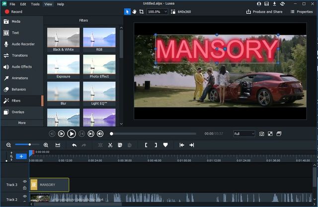The image size is (318, 207).
Task: Click the zoom-in magnifier on timeline
Action: click(46, 145)
